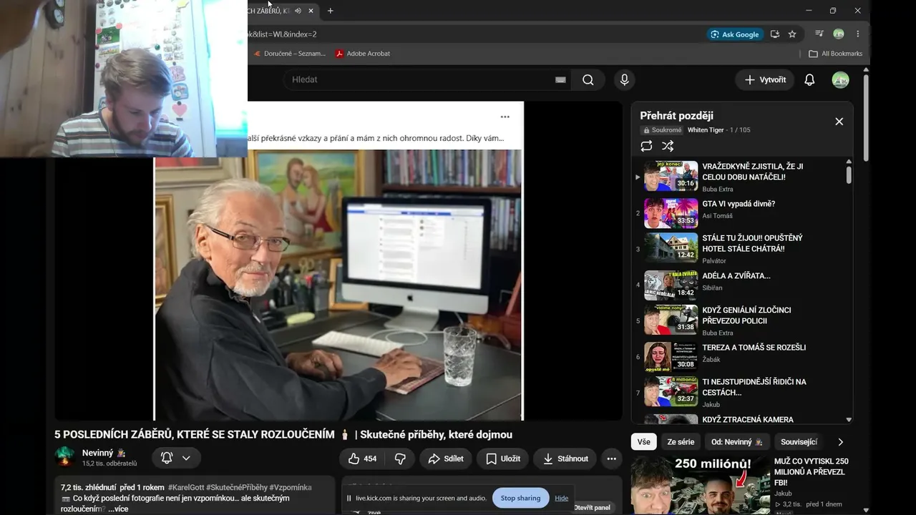Click the Ask Google lens button

pos(734,34)
